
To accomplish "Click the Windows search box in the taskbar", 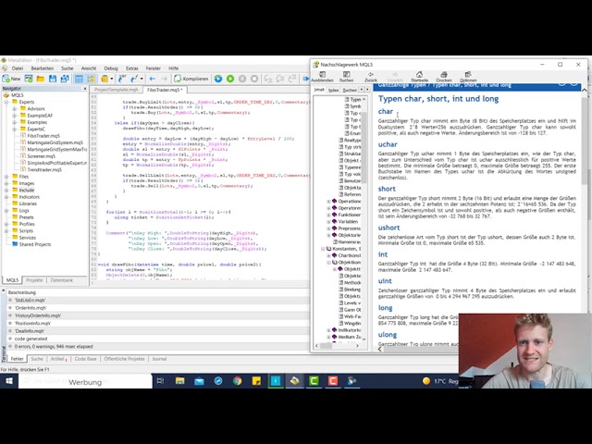I will (x=92, y=381).
